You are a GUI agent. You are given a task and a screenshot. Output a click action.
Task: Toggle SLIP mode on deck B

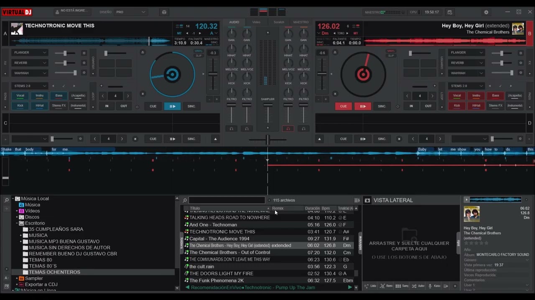pos(391,55)
